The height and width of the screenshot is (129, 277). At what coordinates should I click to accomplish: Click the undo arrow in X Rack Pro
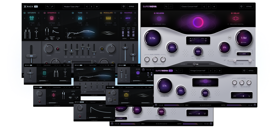tap(47, 6)
